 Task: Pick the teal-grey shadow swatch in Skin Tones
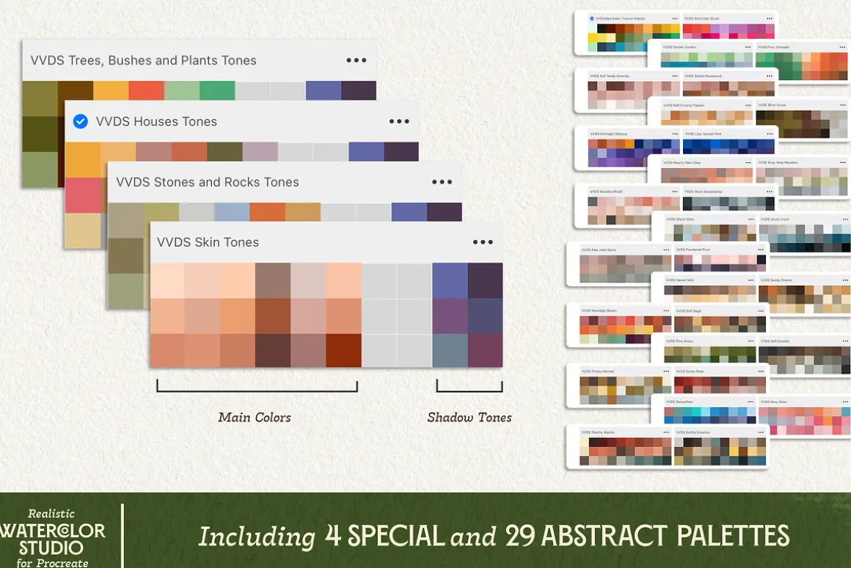click(450, 350)
